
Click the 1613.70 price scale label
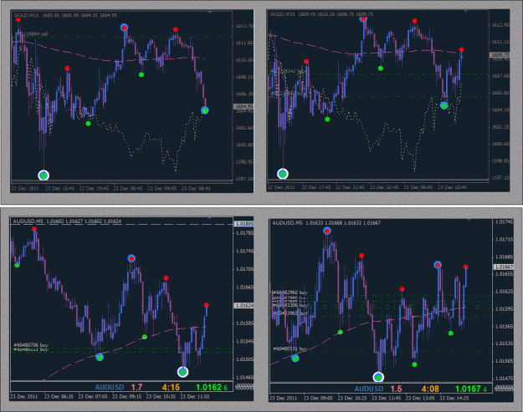point(244,26)
